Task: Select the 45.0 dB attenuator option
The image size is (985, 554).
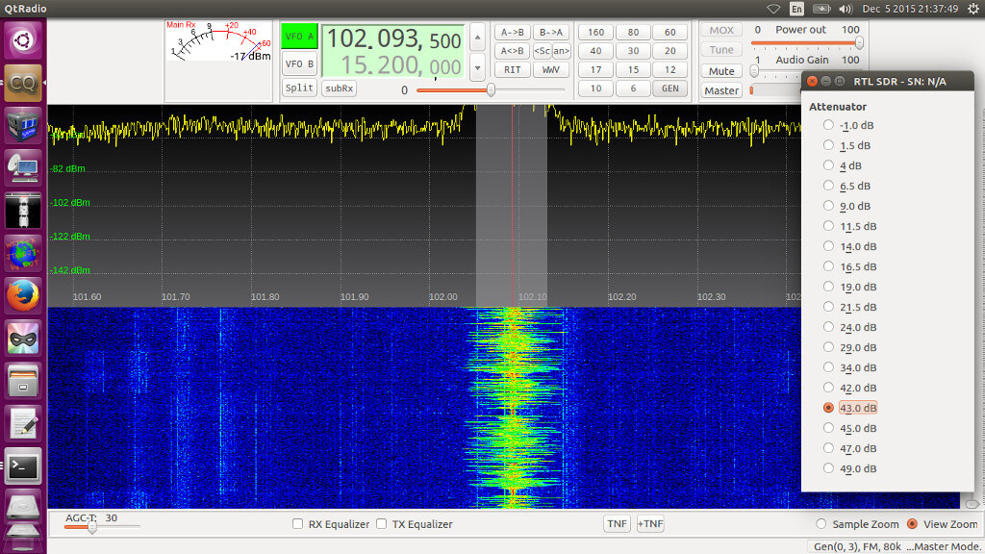Action: (828, 428)
